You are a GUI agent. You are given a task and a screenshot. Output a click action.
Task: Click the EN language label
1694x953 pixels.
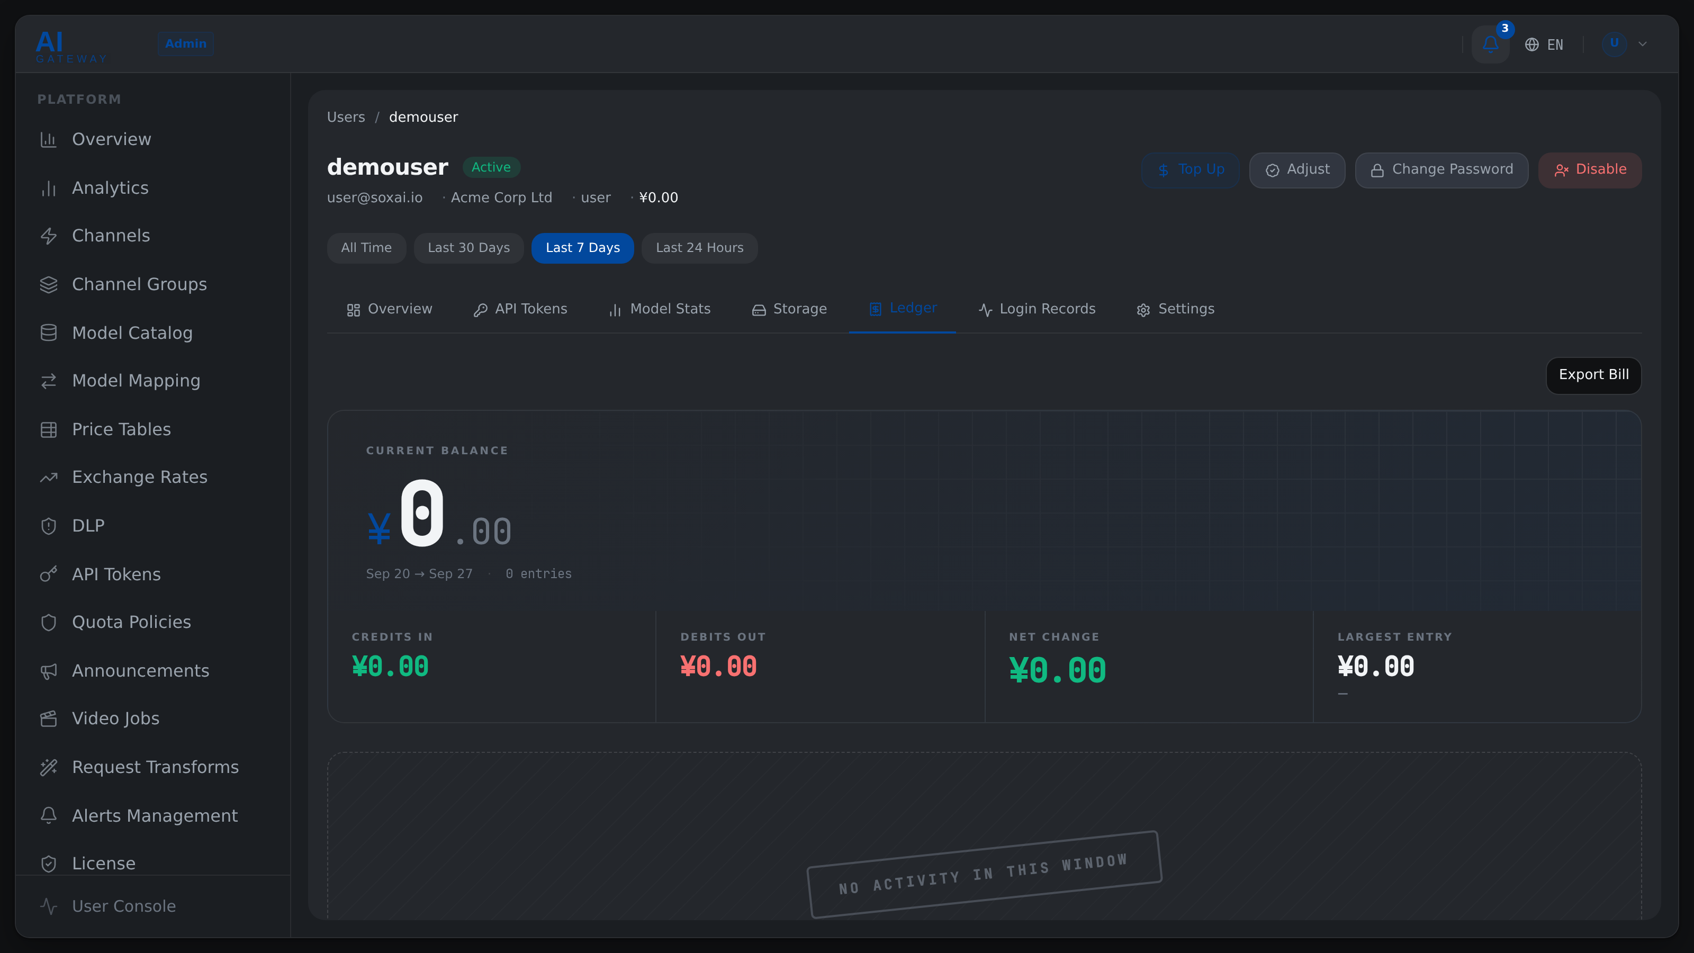pos(1555,44)
